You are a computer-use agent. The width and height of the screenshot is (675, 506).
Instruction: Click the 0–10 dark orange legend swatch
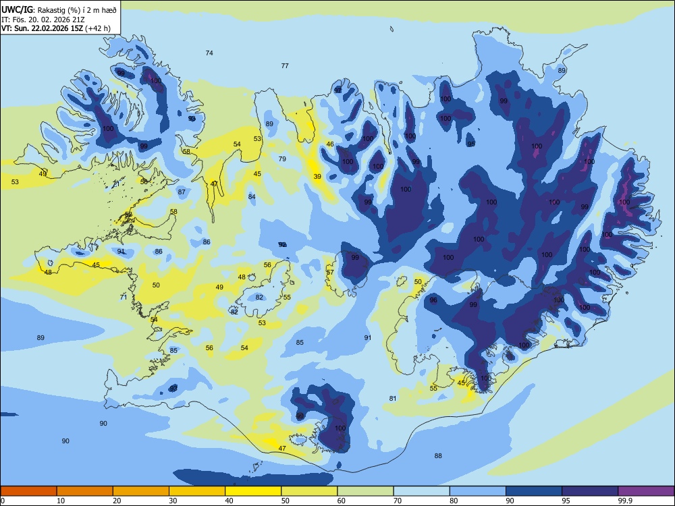[28, 491]
